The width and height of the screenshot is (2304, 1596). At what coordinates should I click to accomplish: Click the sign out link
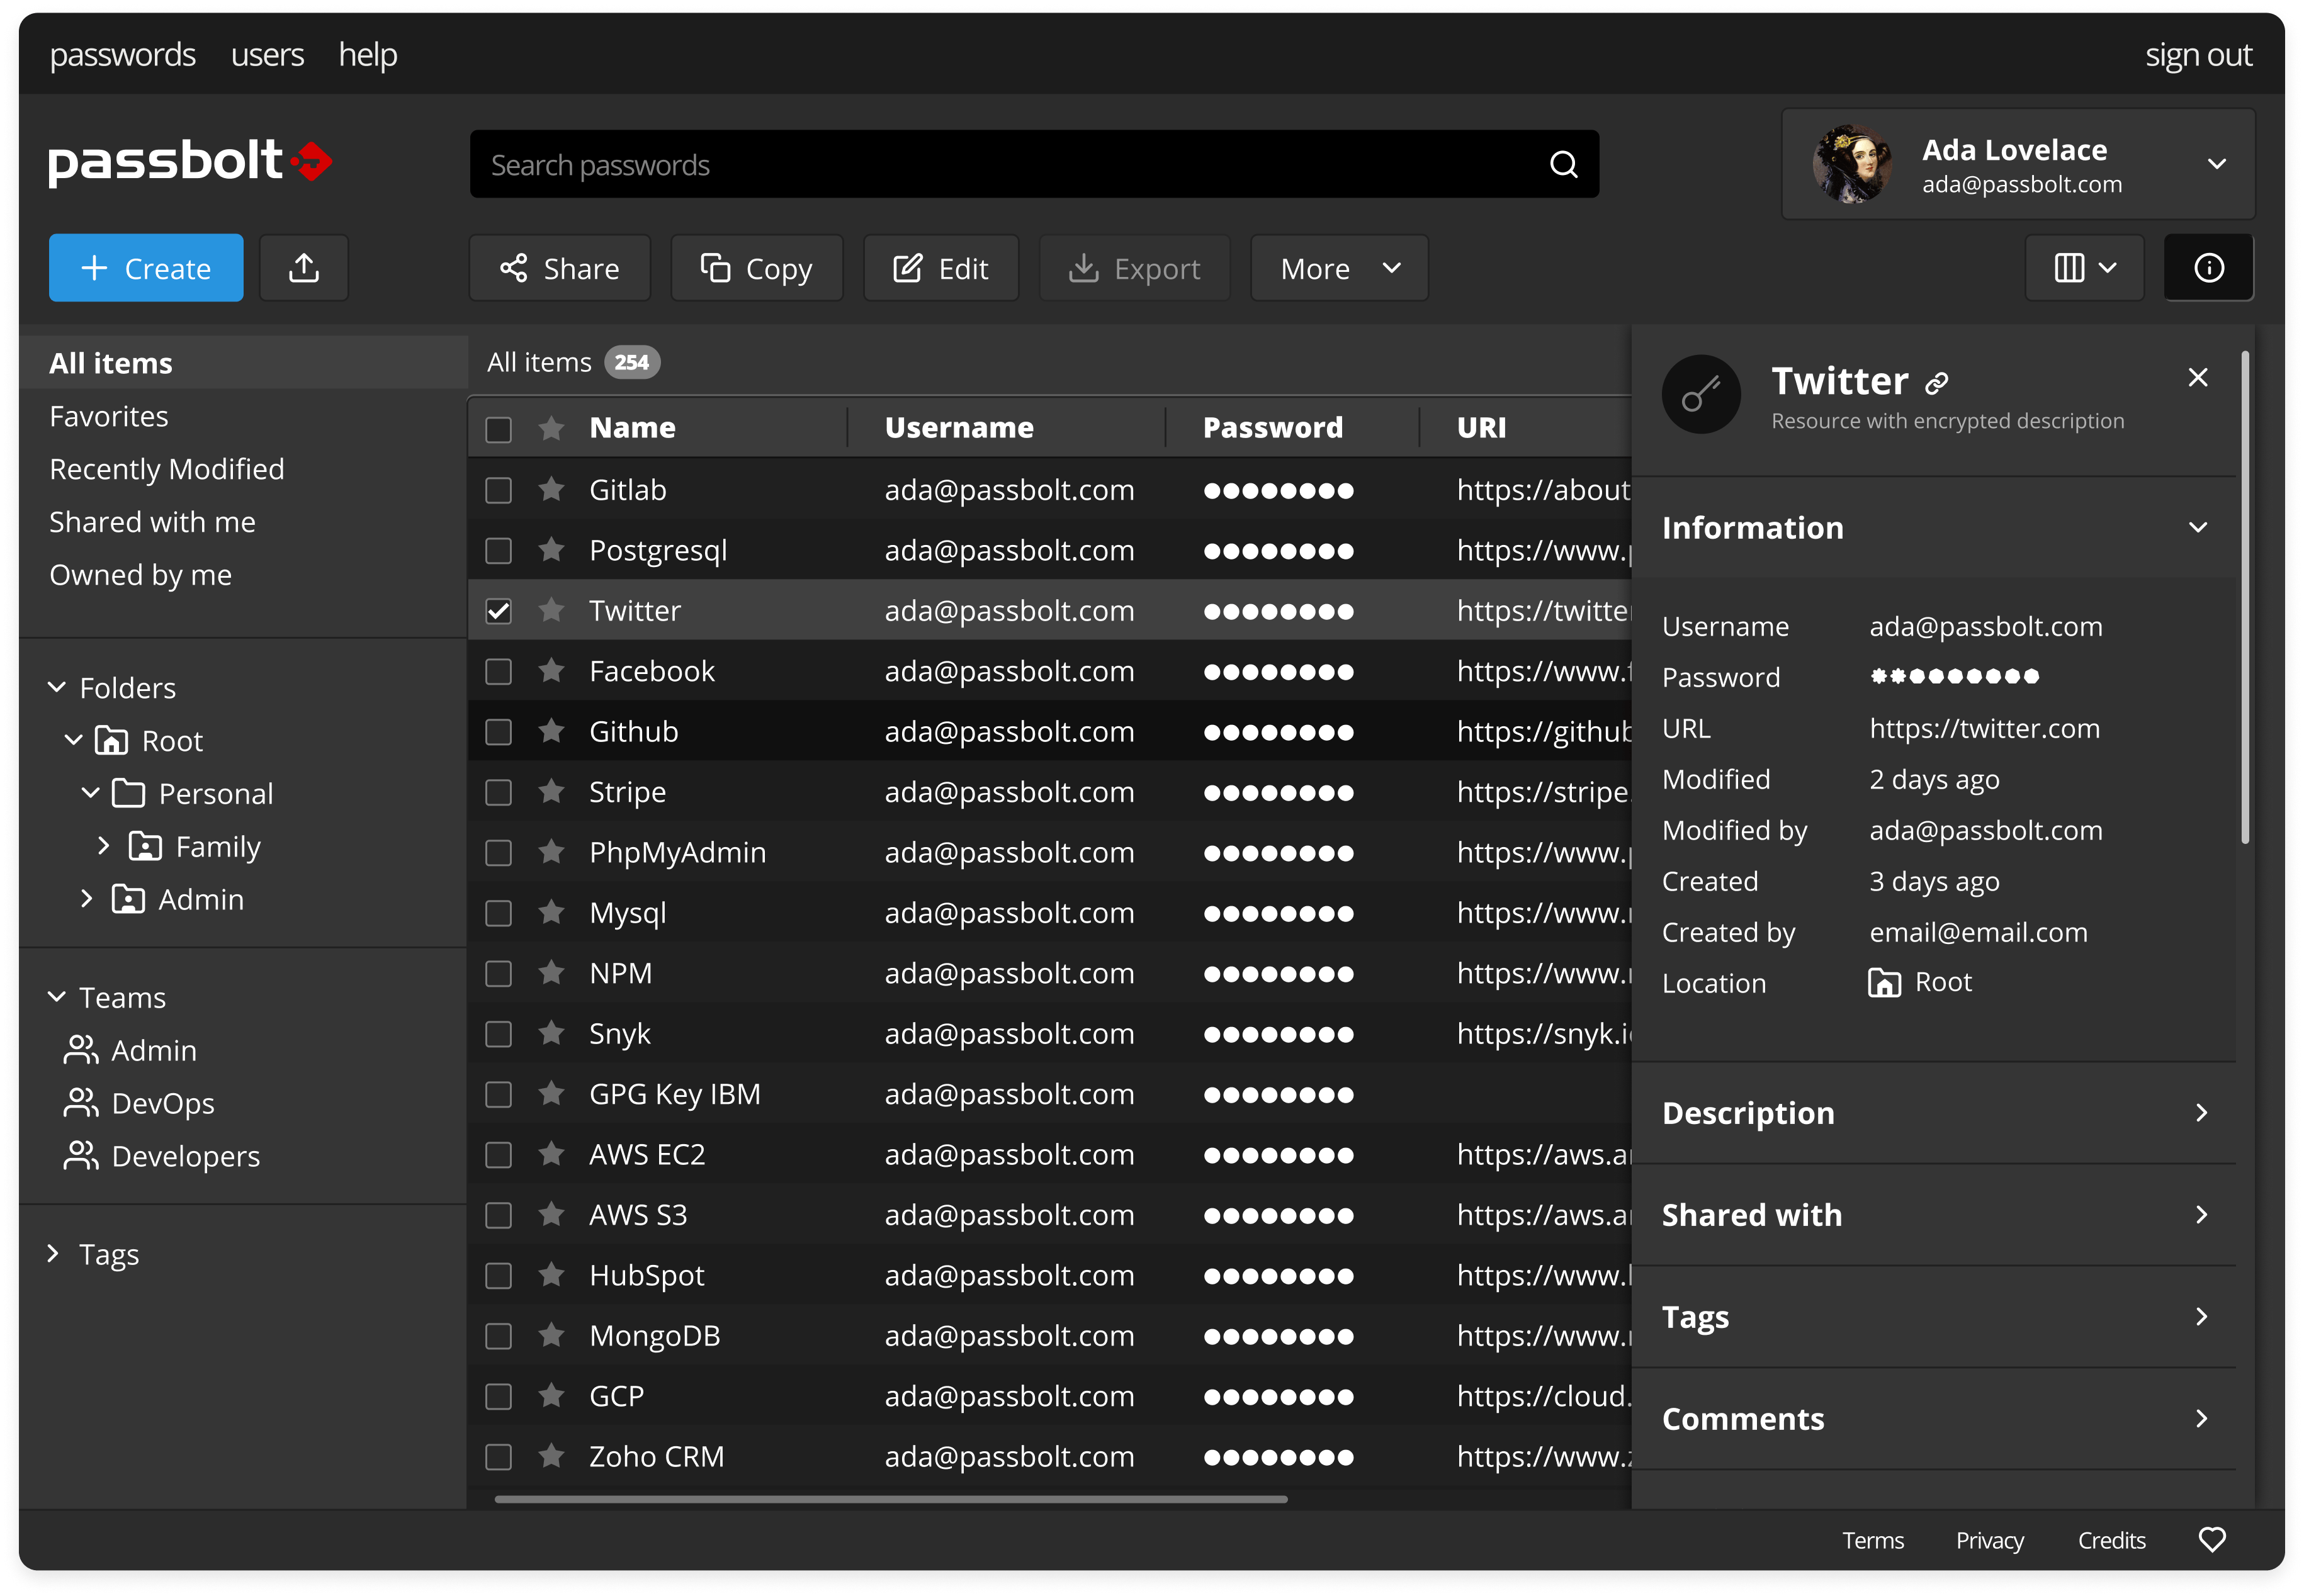(2198, 54)
